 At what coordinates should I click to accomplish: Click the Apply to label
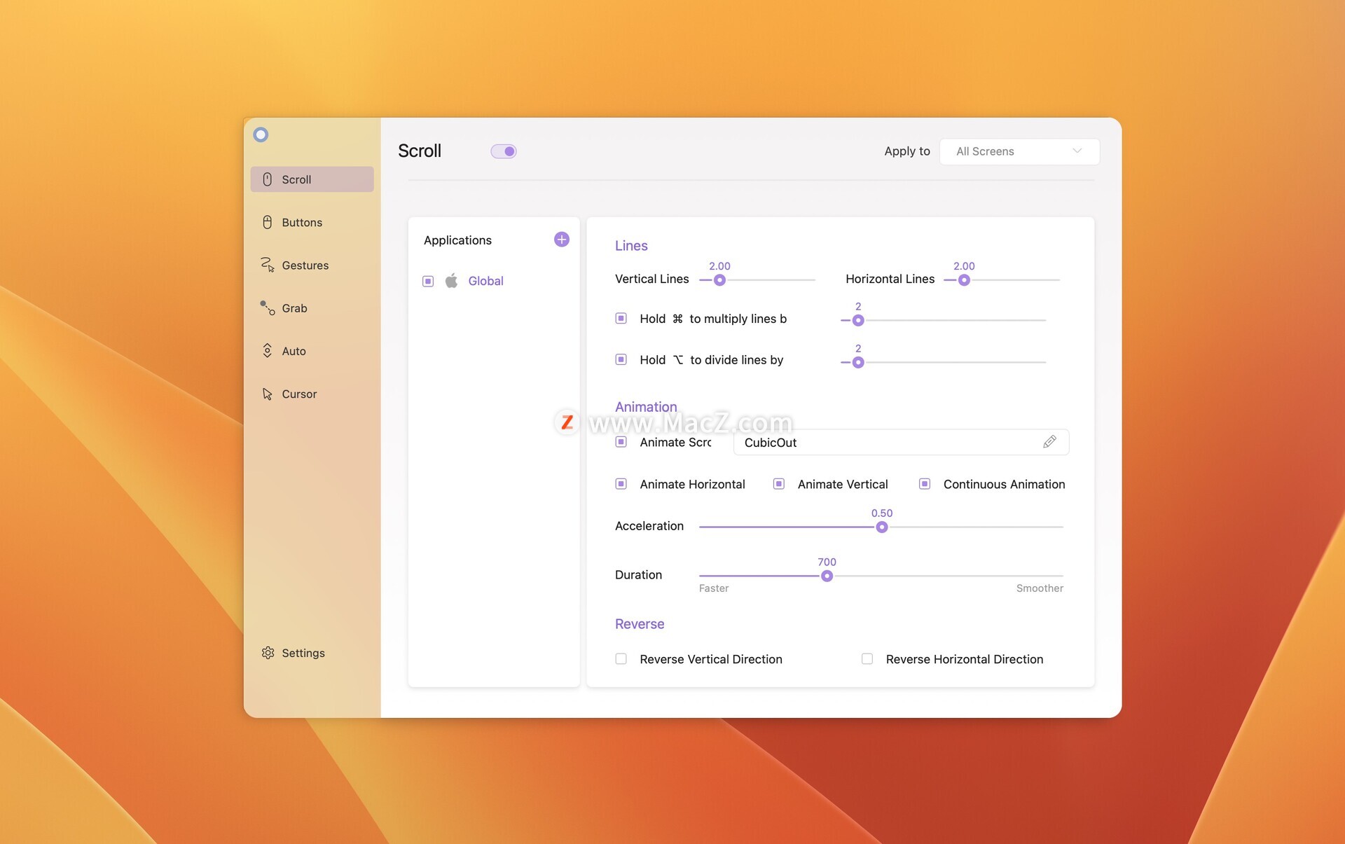(907, 151)
